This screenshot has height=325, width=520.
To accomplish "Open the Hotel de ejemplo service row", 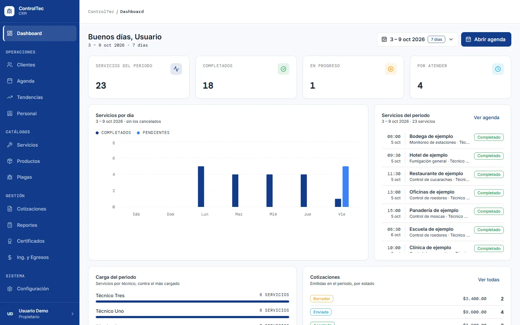I will (x=443, y=158).
